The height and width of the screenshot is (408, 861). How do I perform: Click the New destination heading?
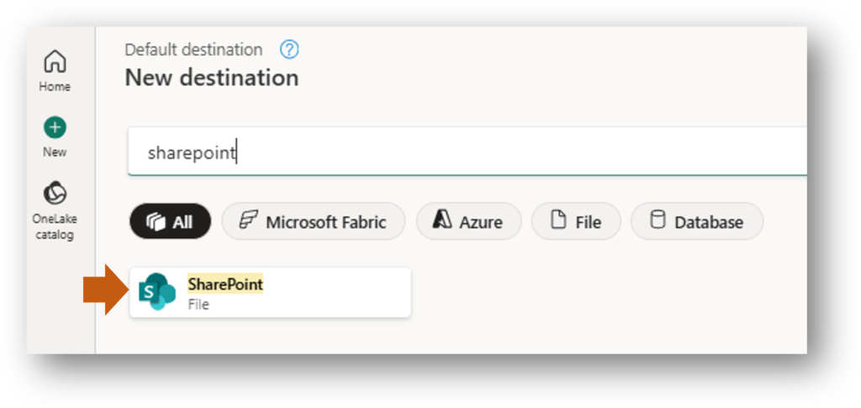point(212,78)
